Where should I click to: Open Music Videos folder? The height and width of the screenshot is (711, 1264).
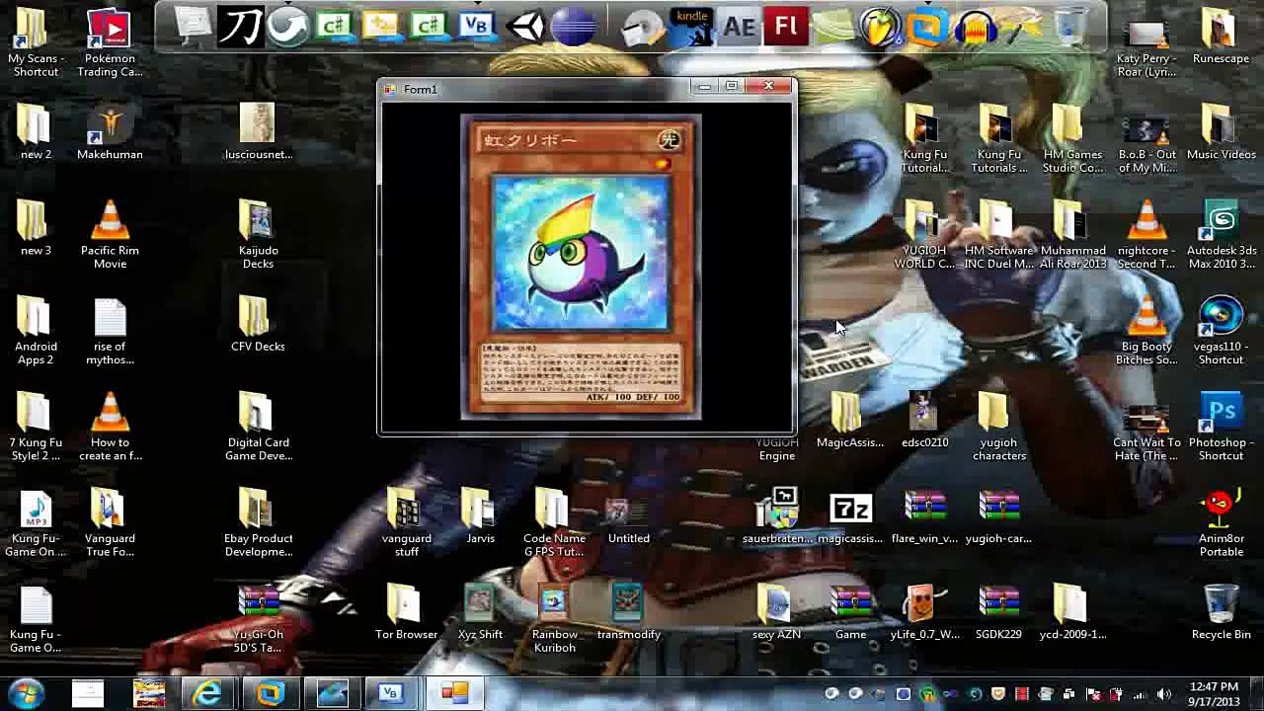[1222, 131]
